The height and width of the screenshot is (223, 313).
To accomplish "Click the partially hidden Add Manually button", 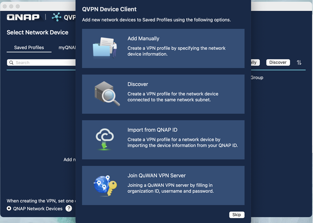I will (255, 62).
